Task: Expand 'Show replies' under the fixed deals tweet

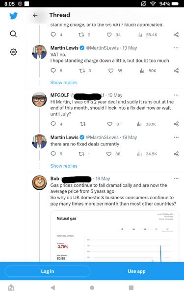Action: pos(64,166)
